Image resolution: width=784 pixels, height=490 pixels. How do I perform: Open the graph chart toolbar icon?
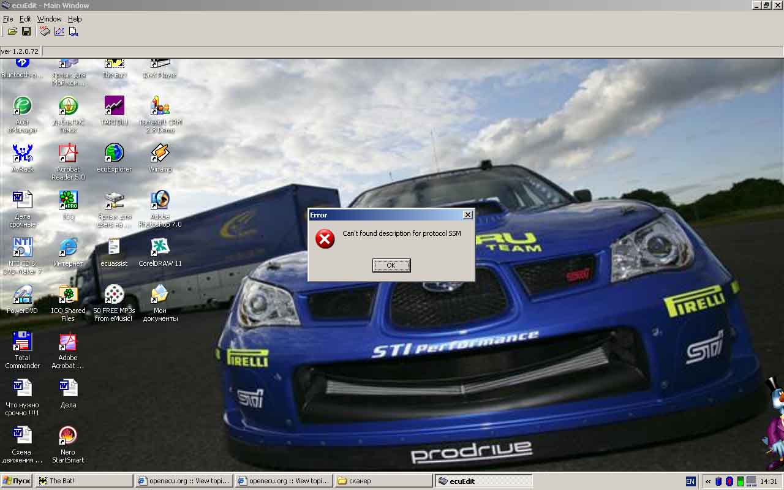[59, 31]
